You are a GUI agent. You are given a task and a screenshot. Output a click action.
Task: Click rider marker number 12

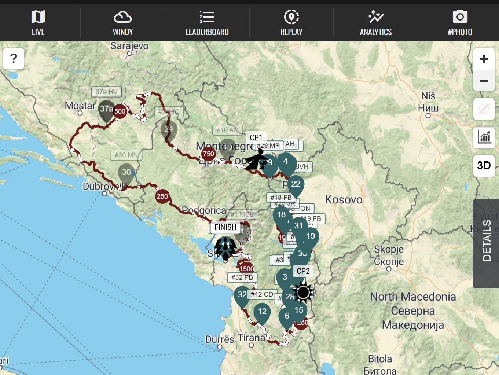coord(262,312)
